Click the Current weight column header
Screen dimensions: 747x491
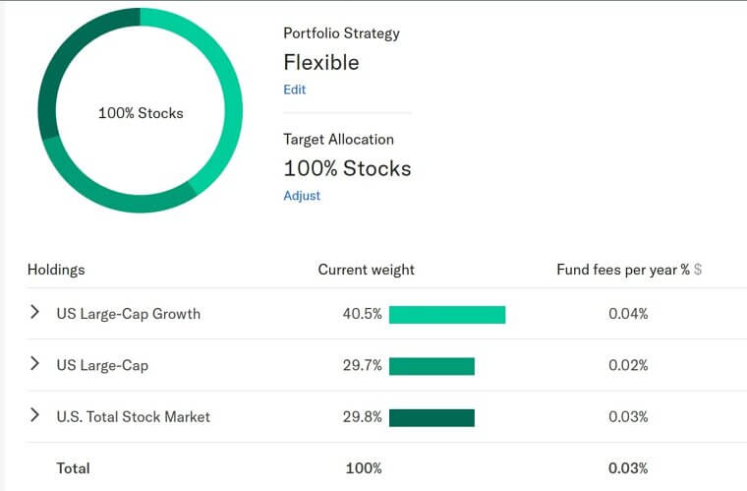366,270
